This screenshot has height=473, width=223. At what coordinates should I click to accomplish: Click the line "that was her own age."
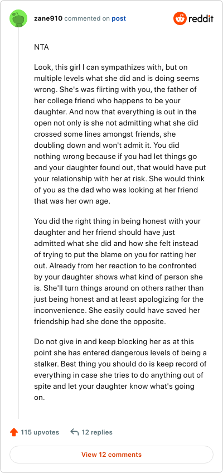[x=72, y=201]
